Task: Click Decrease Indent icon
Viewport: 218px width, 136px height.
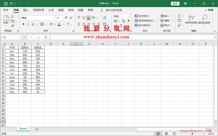Action: pyautogui.click(x=94, y=24)
